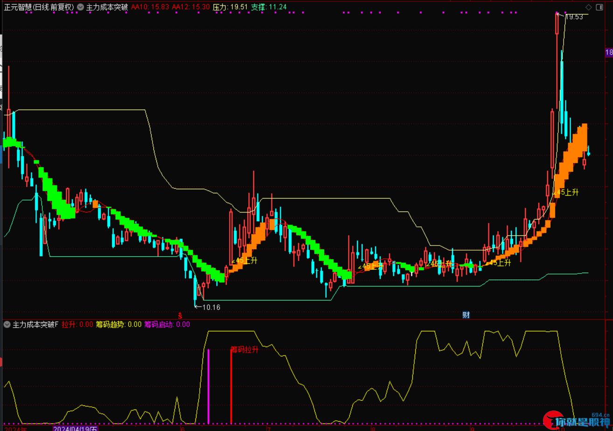The image size is (613, 431).
Task: Click the 财 financial marker icon
Action: 466,315
